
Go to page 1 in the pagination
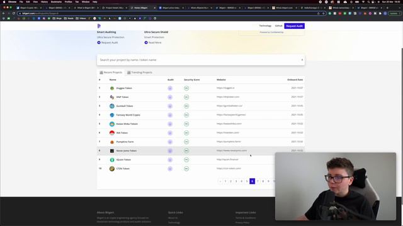225,181
